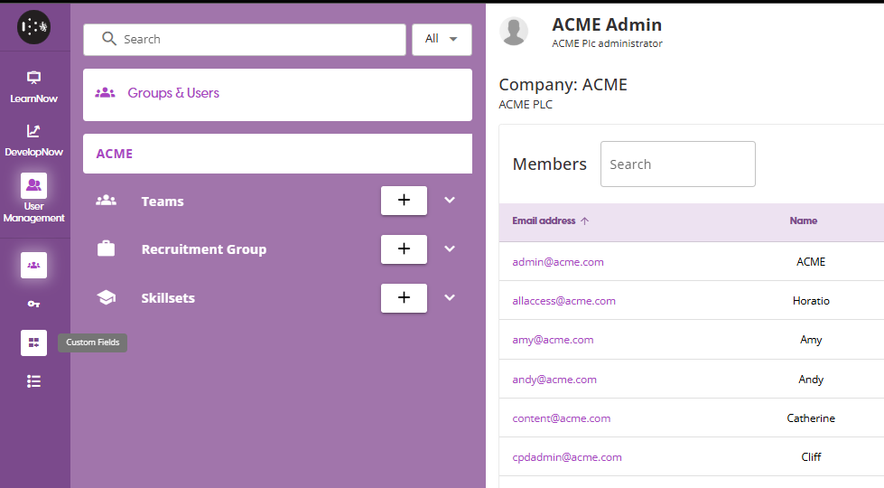Screen dimensions: 884x488
Task: Expand the Teams section chevron
Action: coord(450,201)
